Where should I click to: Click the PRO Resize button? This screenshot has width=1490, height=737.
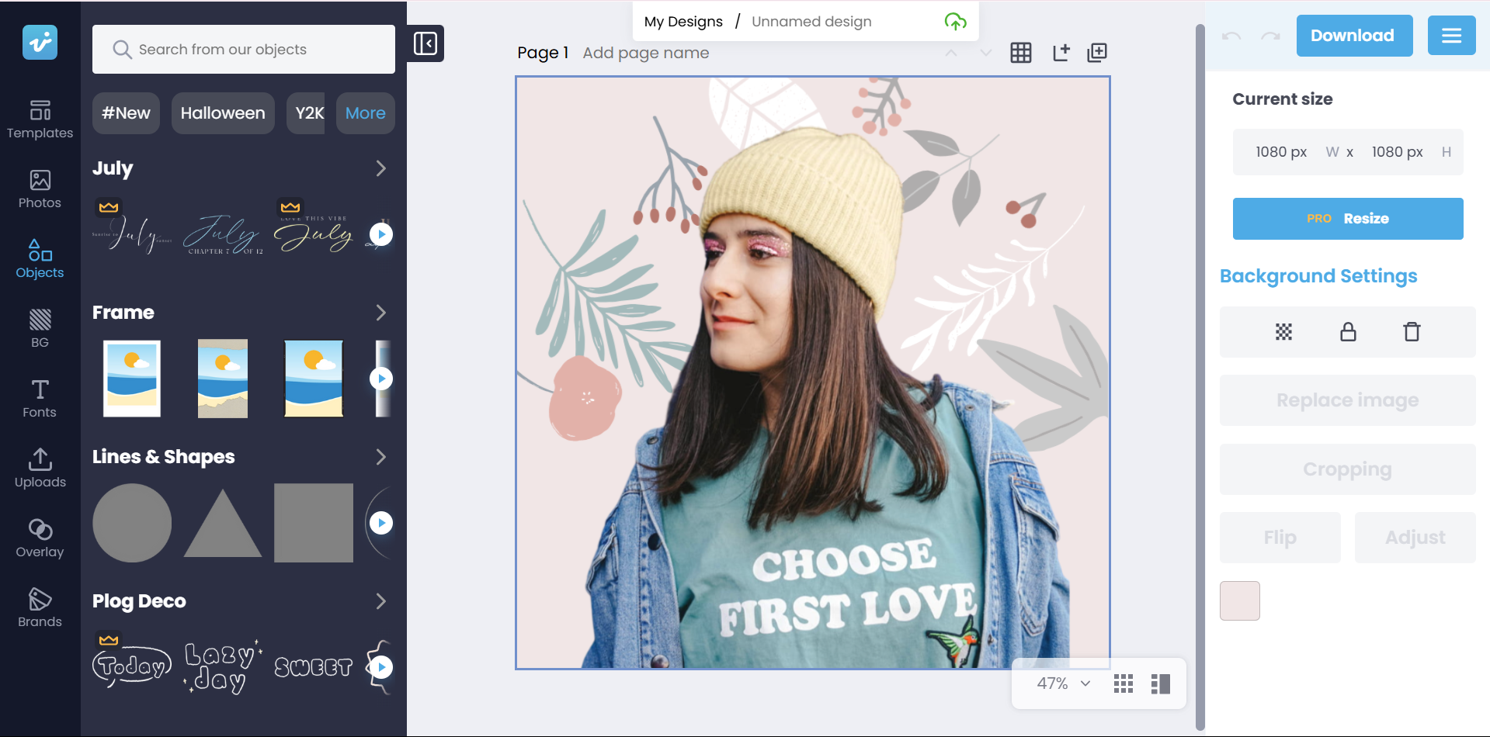point(1347,218)
